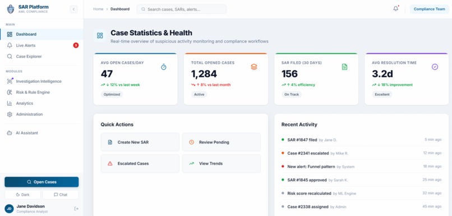Click the Case Statistics header grid icon
Viewport: 452px width, 216px height.
click(100, 36)
